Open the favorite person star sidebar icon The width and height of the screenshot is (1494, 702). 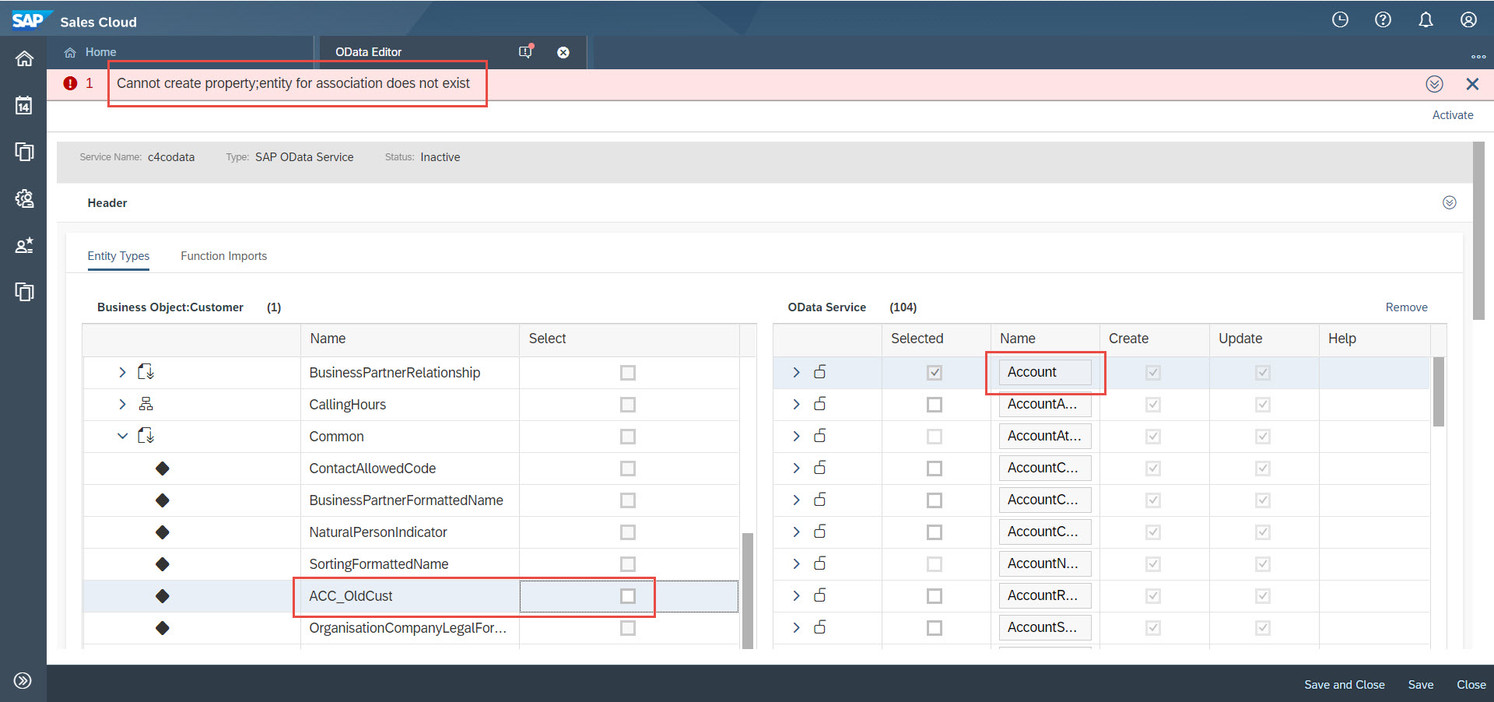24,245
